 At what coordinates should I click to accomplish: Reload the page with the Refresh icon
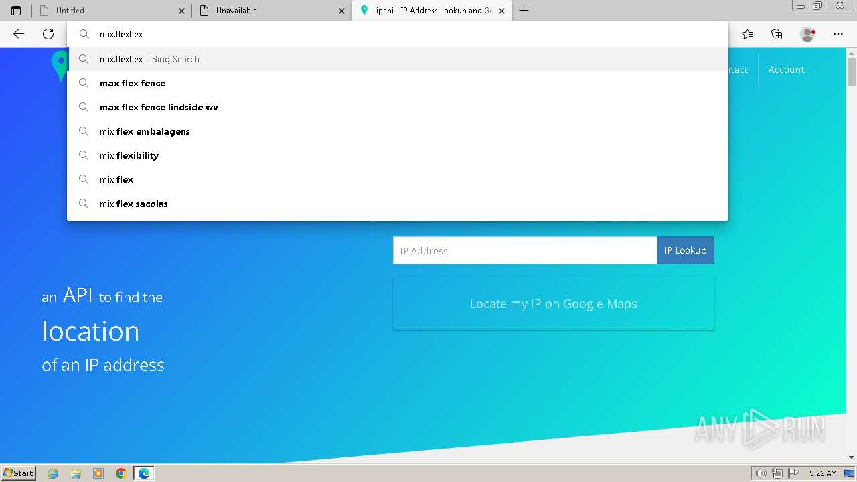48,34
